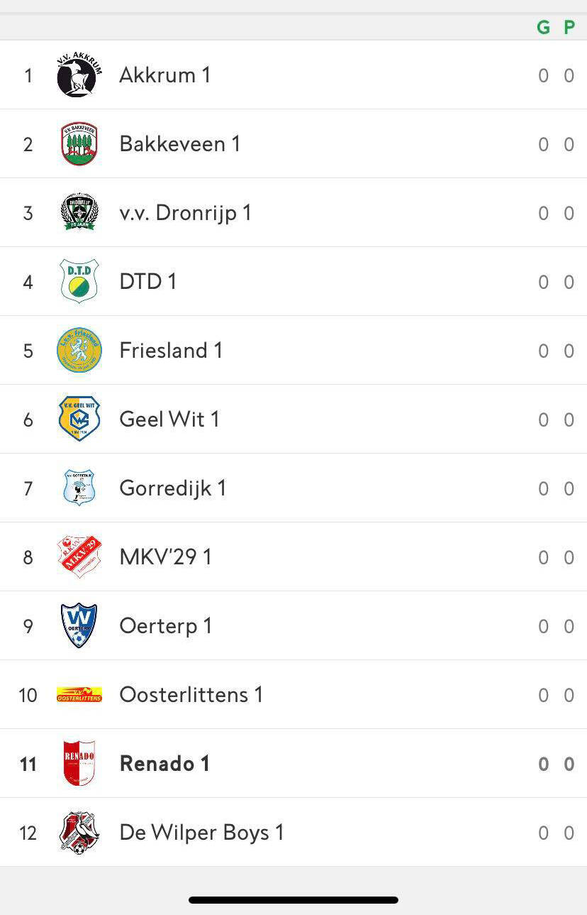Tap the home indicator bar
This screenshot has width=587, height=915.
pos(293,900)
